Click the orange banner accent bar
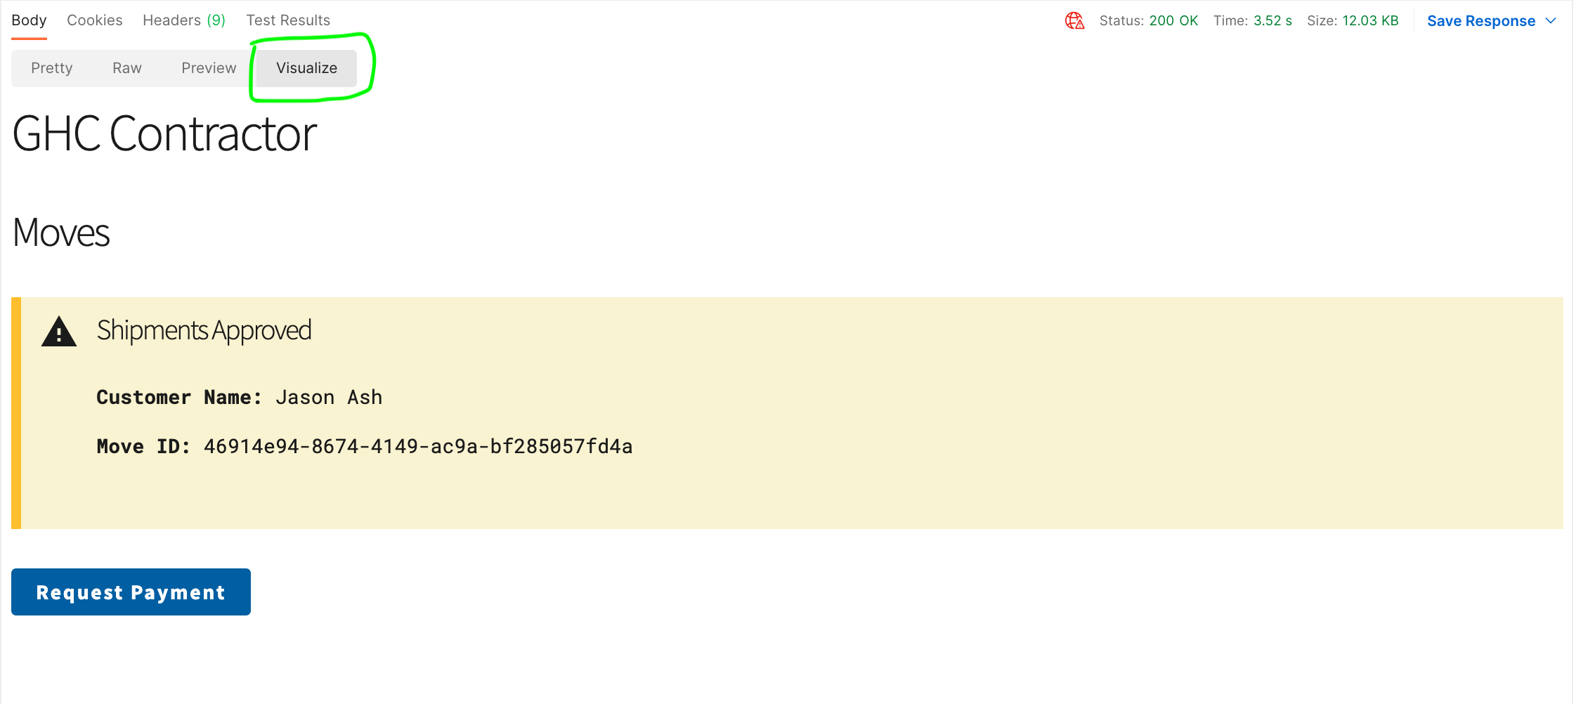 pyautogui.click(x=15, y=411)
